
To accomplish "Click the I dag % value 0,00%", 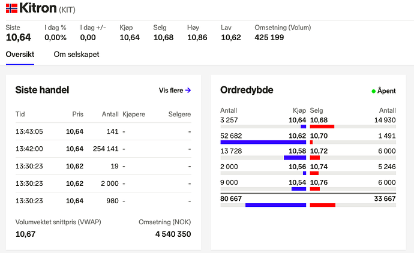I will (55, 37).
